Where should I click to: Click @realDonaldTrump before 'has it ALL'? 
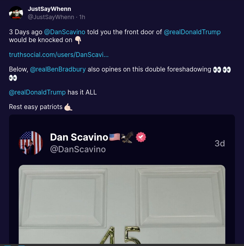click(x=37, y=92)
